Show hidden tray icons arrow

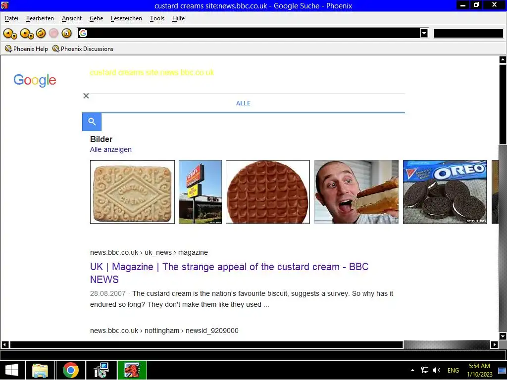[x=412, y=370]
